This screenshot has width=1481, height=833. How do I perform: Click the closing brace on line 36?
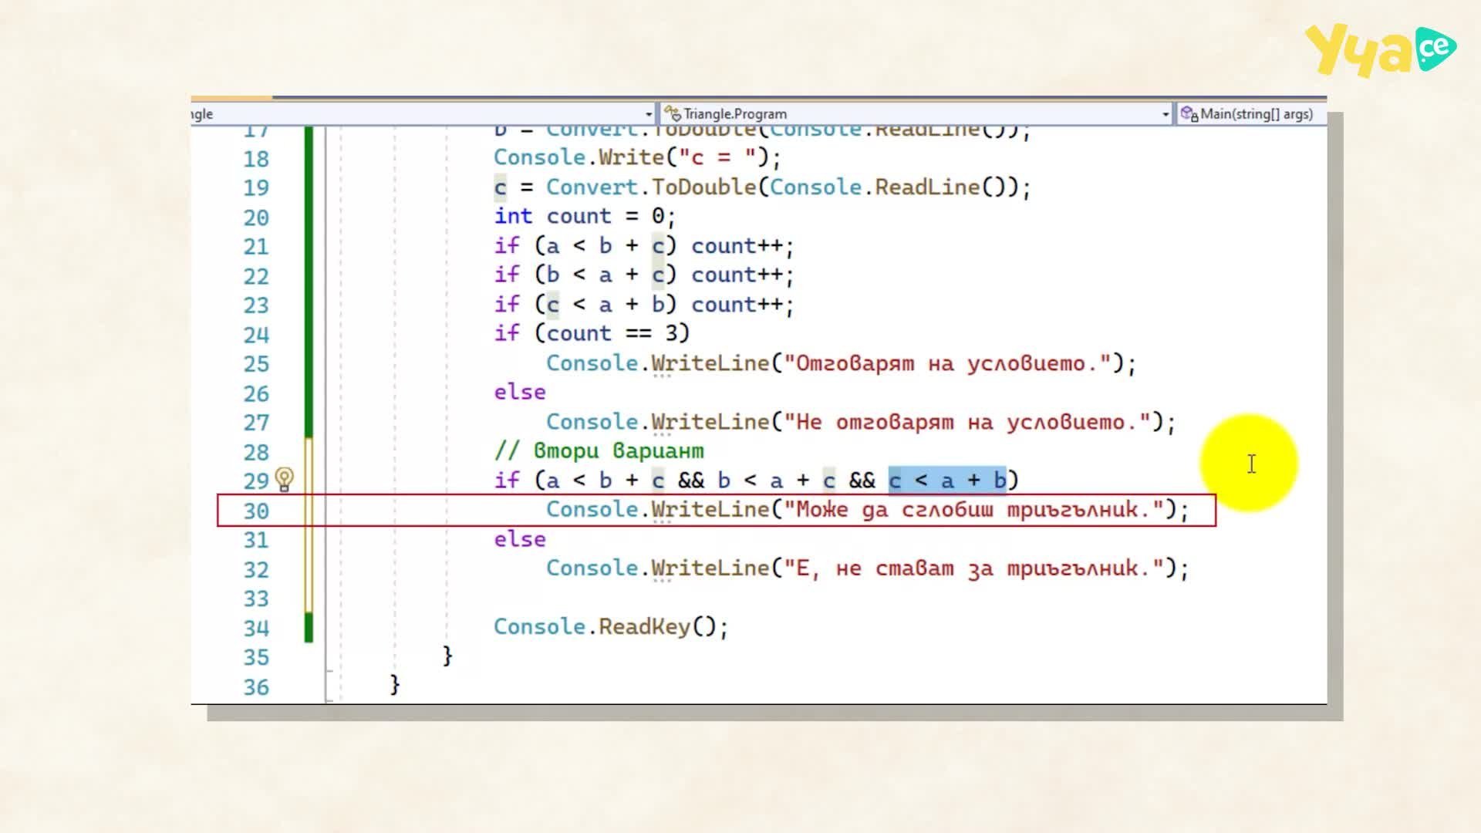(395, 685)
